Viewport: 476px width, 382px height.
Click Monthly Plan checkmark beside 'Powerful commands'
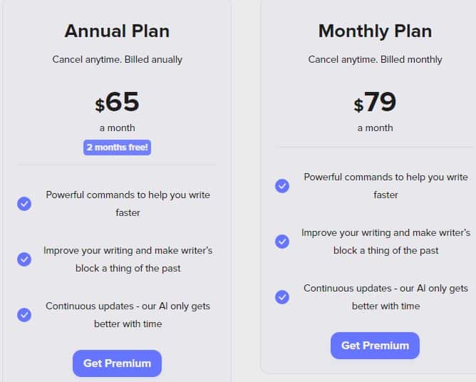point(282,185)
